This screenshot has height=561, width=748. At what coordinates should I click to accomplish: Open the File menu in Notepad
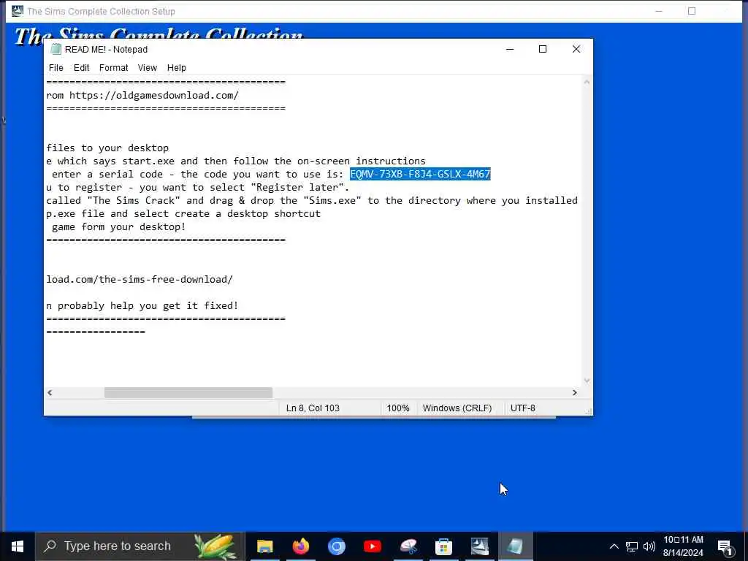[56, 68]
